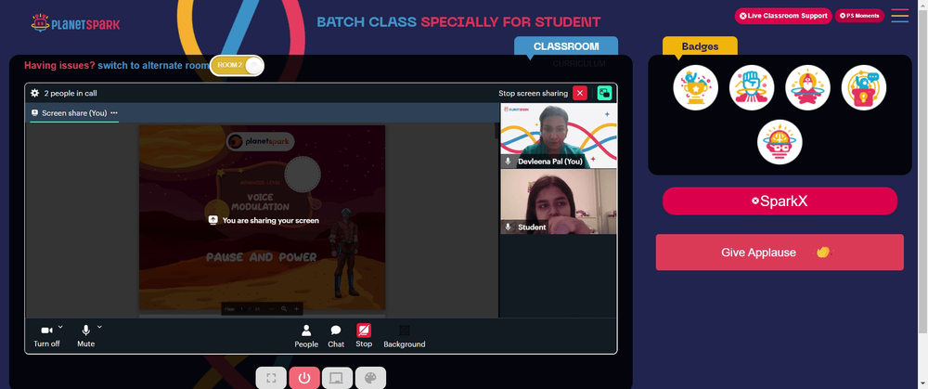Open Background effects
928x389 pixels.
coord(405,336)
